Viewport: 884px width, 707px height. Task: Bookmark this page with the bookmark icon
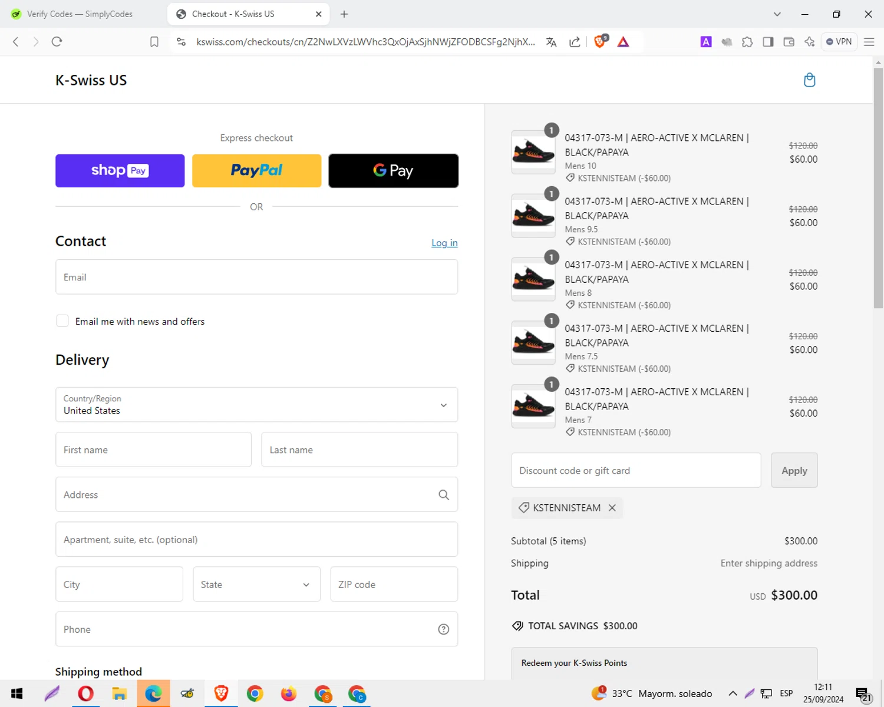154,42
